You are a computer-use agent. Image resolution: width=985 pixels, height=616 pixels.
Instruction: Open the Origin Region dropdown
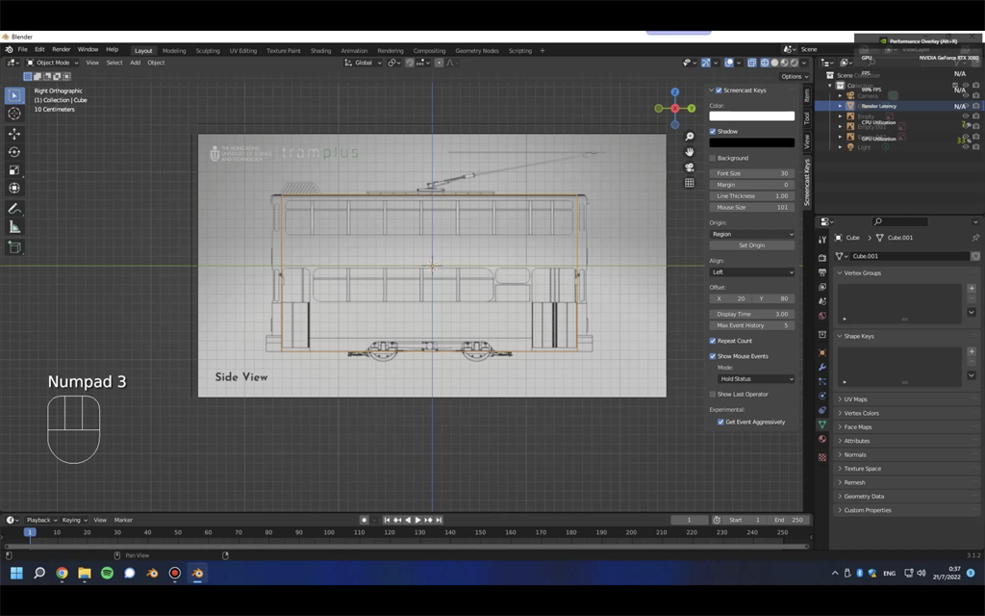[752, 234]
